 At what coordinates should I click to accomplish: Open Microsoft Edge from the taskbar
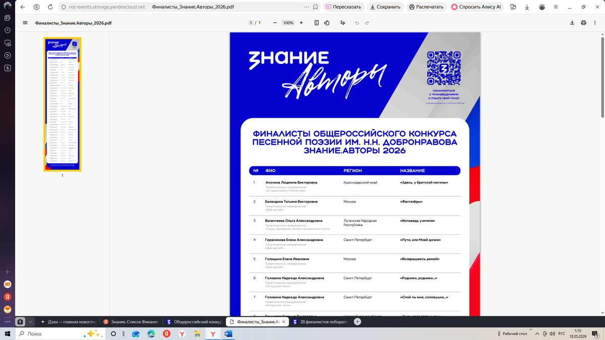pos(151,333)
